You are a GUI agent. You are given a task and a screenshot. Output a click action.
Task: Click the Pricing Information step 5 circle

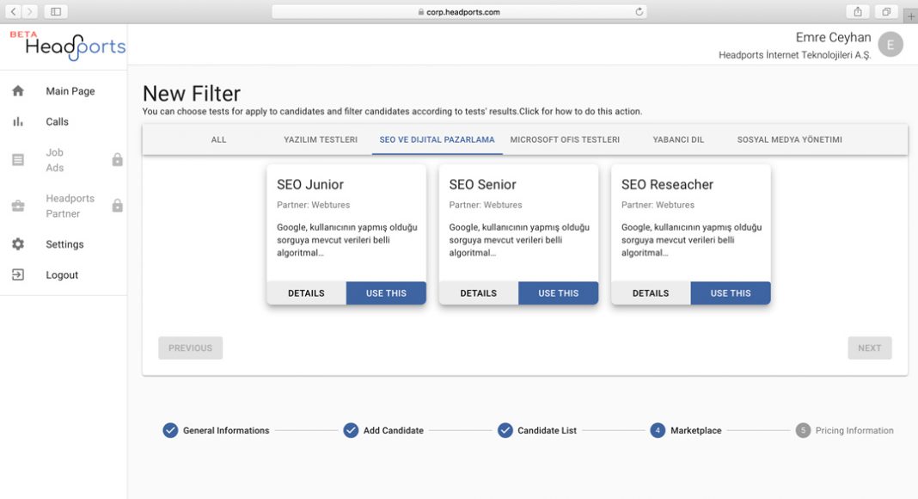tap(803, 430)
